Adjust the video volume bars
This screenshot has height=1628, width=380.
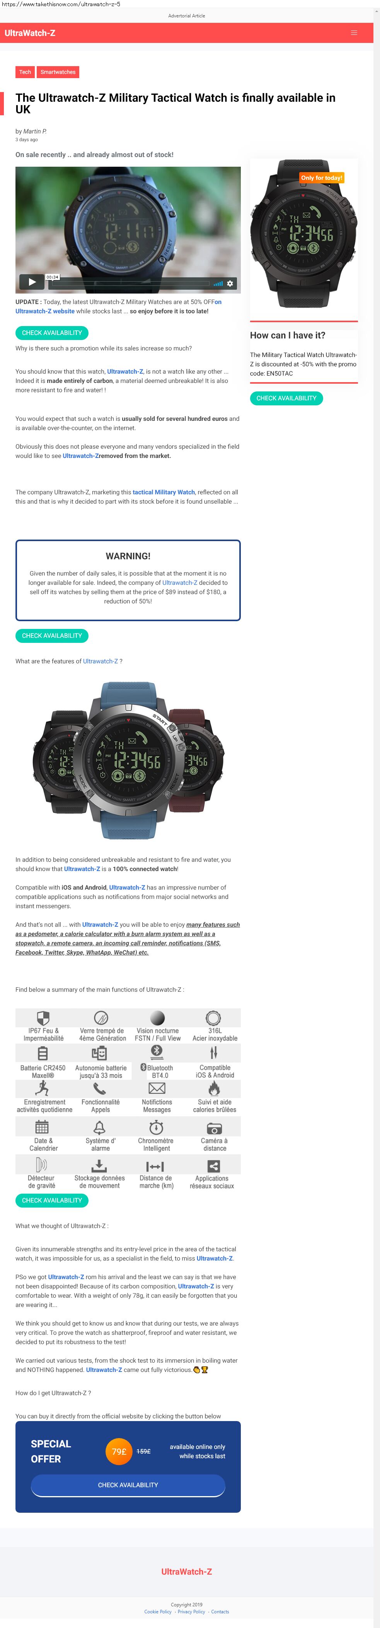(218, 284)
